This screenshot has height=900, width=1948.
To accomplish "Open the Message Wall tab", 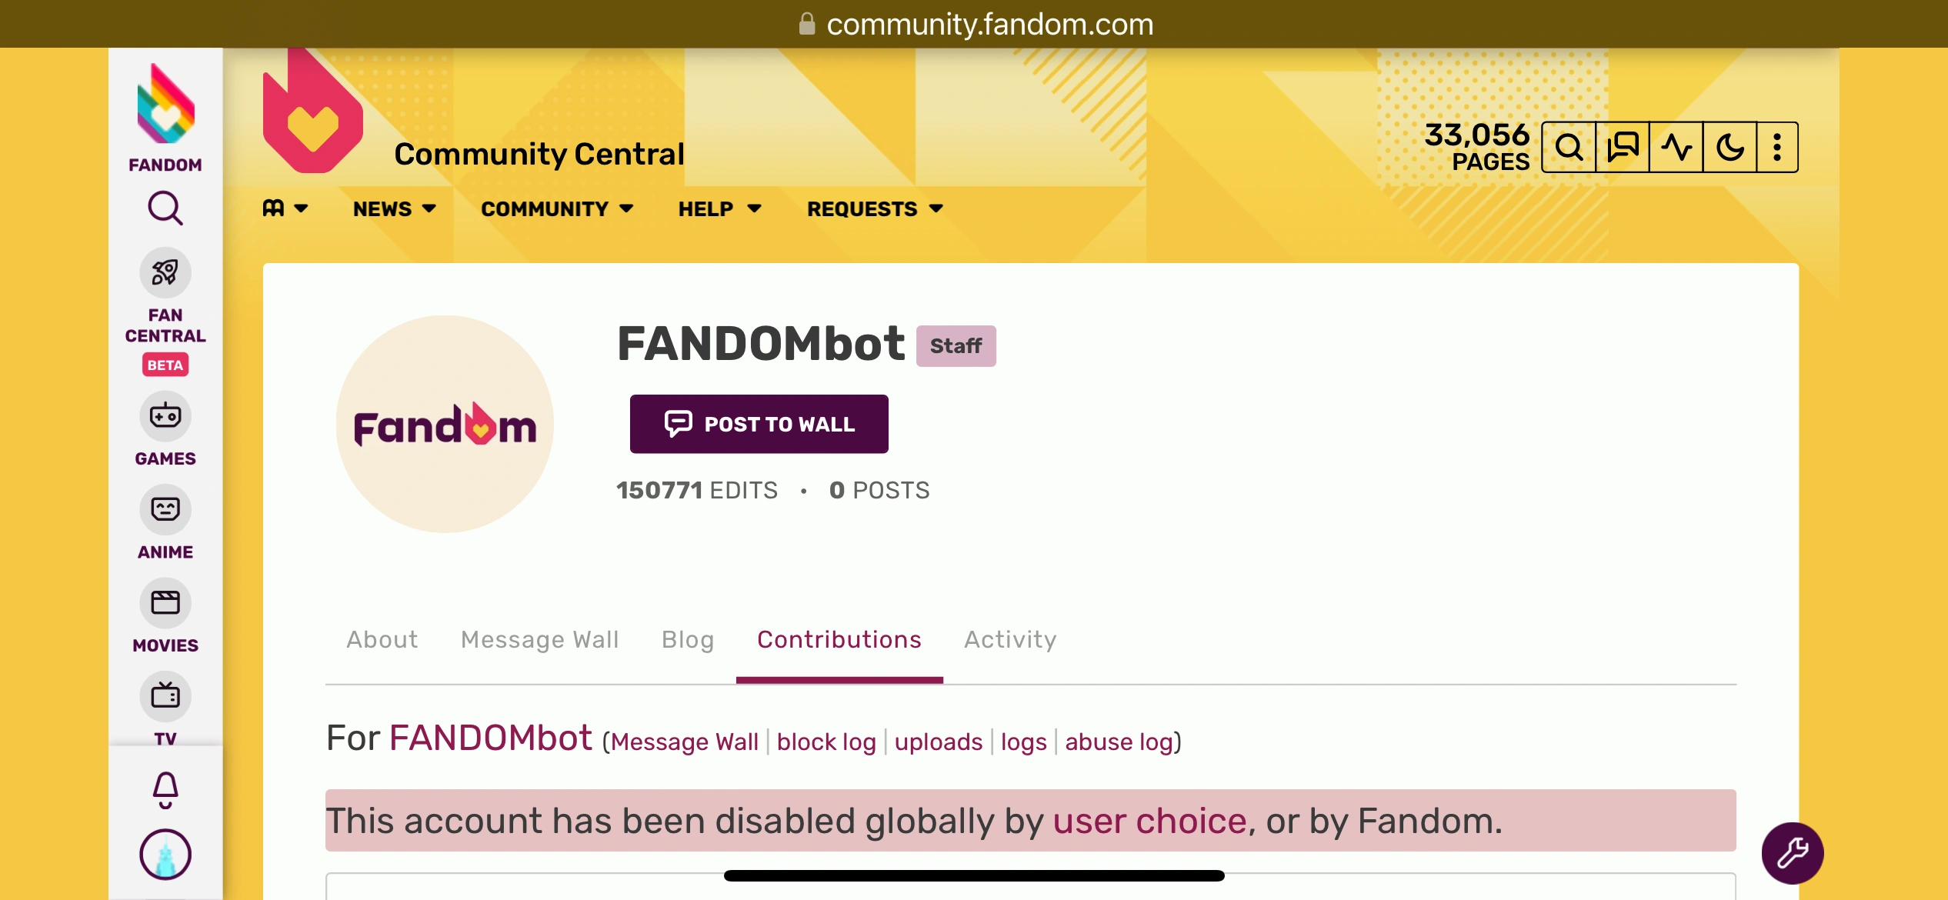I will coord(540,639).
